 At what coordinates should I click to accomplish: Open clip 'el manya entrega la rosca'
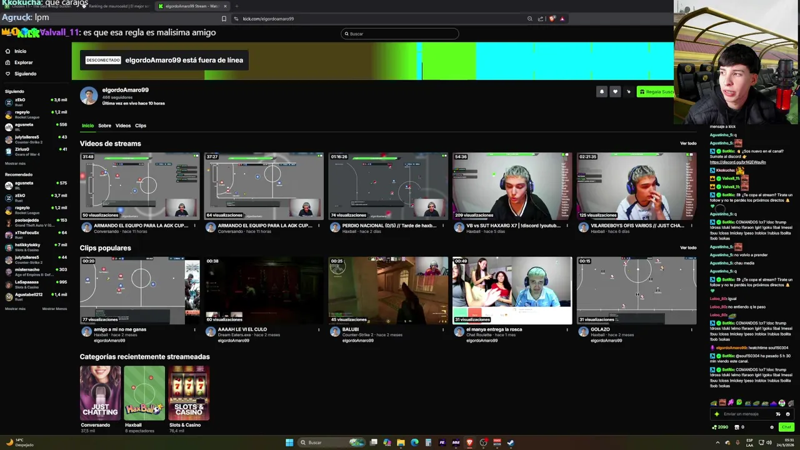[512, 291]
